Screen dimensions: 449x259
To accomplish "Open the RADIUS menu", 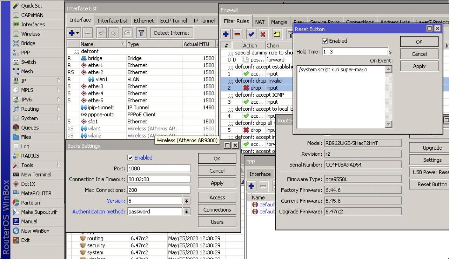I will 30,156.
